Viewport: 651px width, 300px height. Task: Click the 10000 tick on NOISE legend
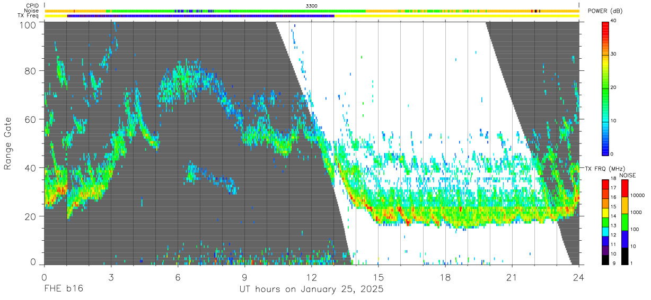[637, 195]
